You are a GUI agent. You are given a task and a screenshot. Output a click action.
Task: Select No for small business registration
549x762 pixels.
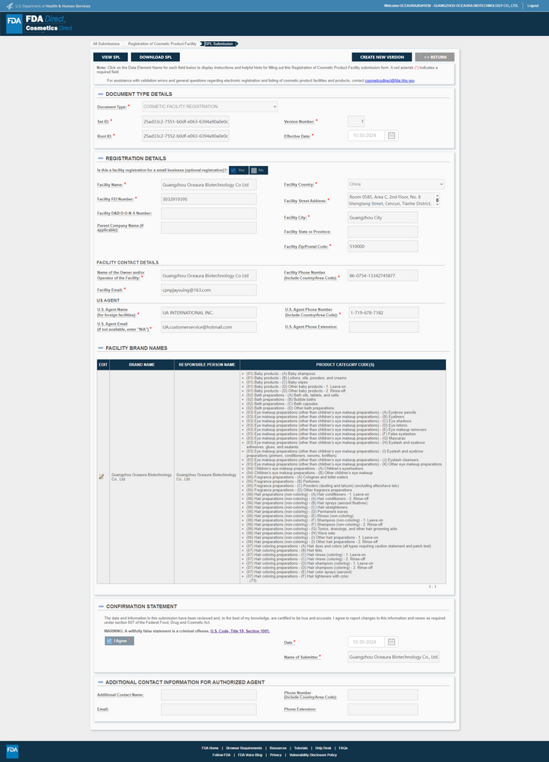(258, 170)
